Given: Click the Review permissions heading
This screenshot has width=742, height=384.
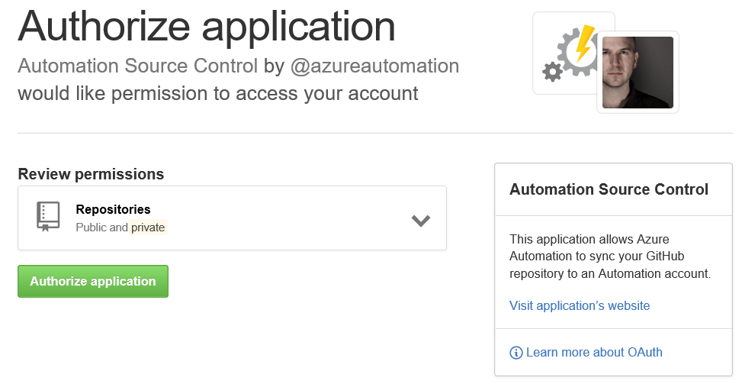Looking at the screenshot, I should (91, 174).
